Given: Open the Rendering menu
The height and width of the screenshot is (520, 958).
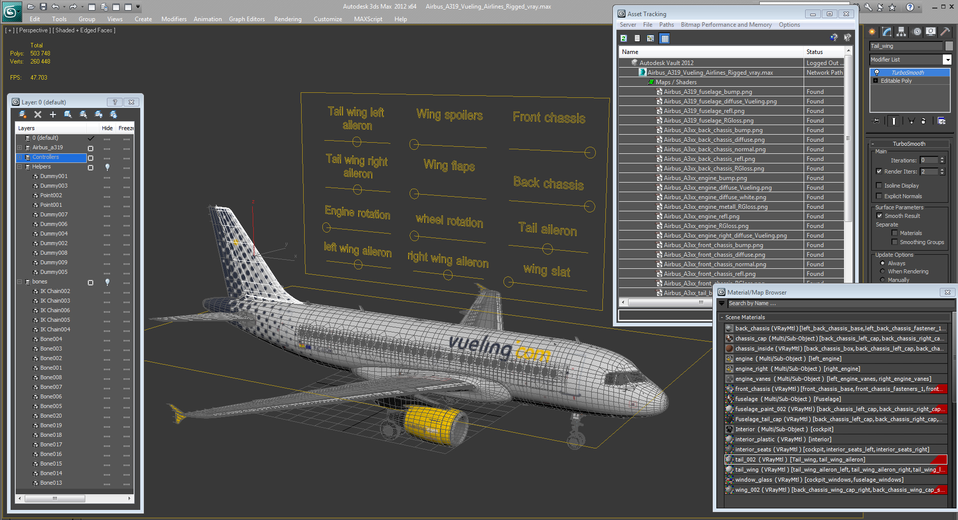Looking at the screenshot, I should (x=288, y=19).
